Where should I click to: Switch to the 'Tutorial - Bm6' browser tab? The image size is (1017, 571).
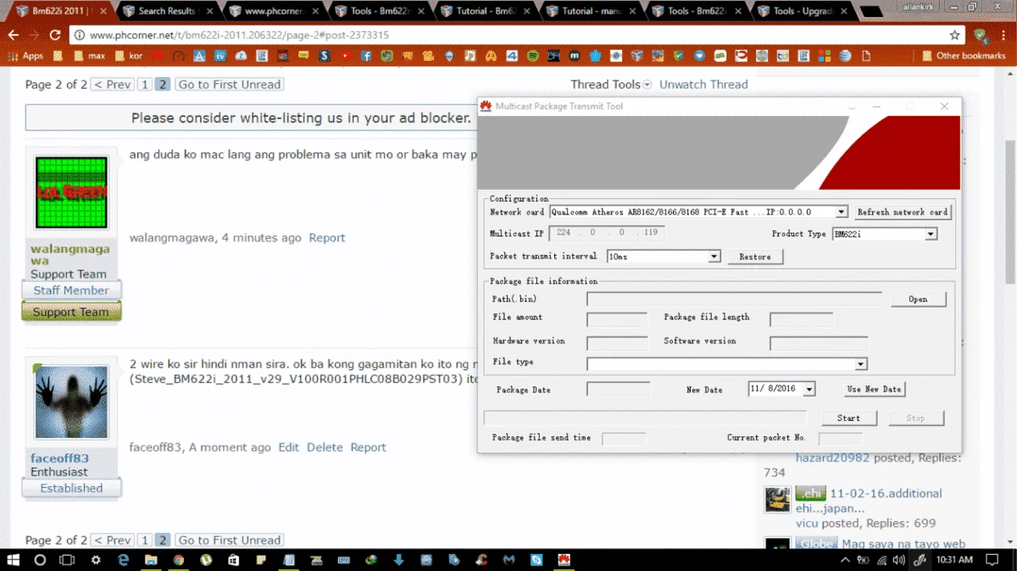(x=485, y=11)
